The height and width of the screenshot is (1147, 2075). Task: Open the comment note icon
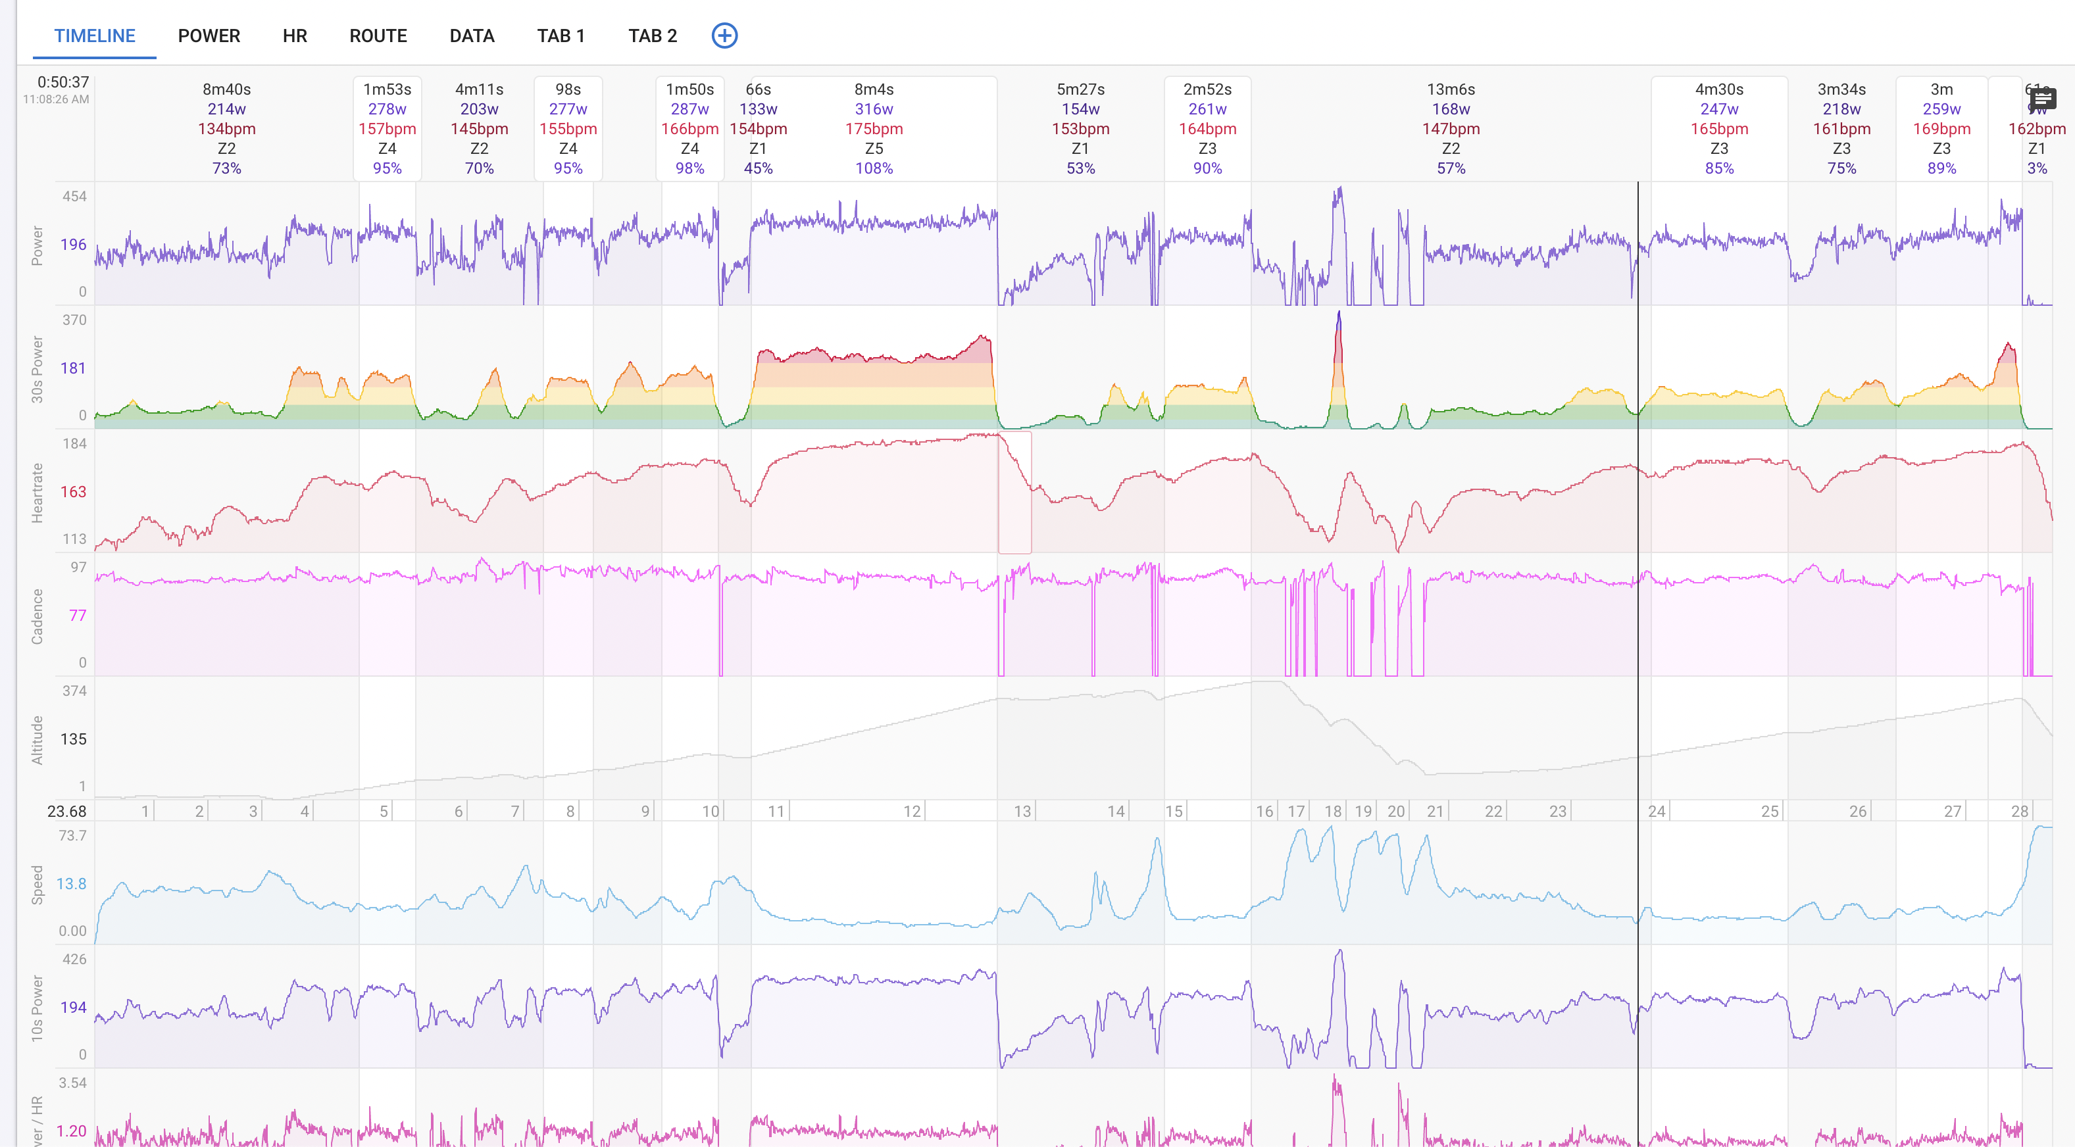click(2043, 99)
